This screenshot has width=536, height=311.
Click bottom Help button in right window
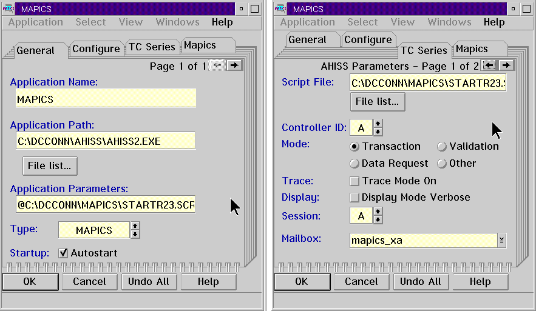click(480, 282)
